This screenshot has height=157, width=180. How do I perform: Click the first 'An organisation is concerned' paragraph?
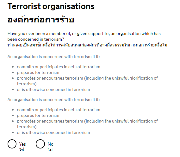coord(53,57)
